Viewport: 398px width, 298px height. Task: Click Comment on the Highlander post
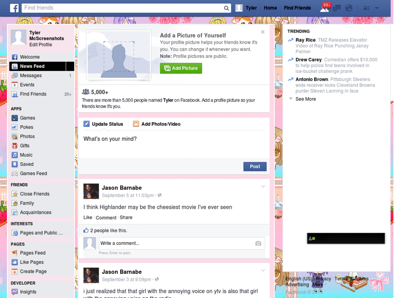(106, 218)
